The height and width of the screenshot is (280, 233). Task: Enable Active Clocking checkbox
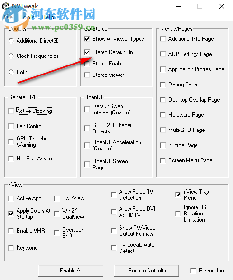[11, 111]
